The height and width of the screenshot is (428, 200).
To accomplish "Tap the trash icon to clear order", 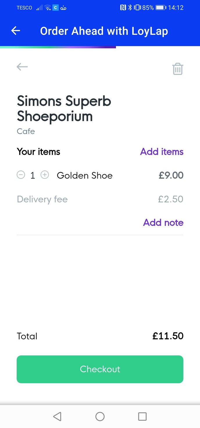I will pos(178,69).
